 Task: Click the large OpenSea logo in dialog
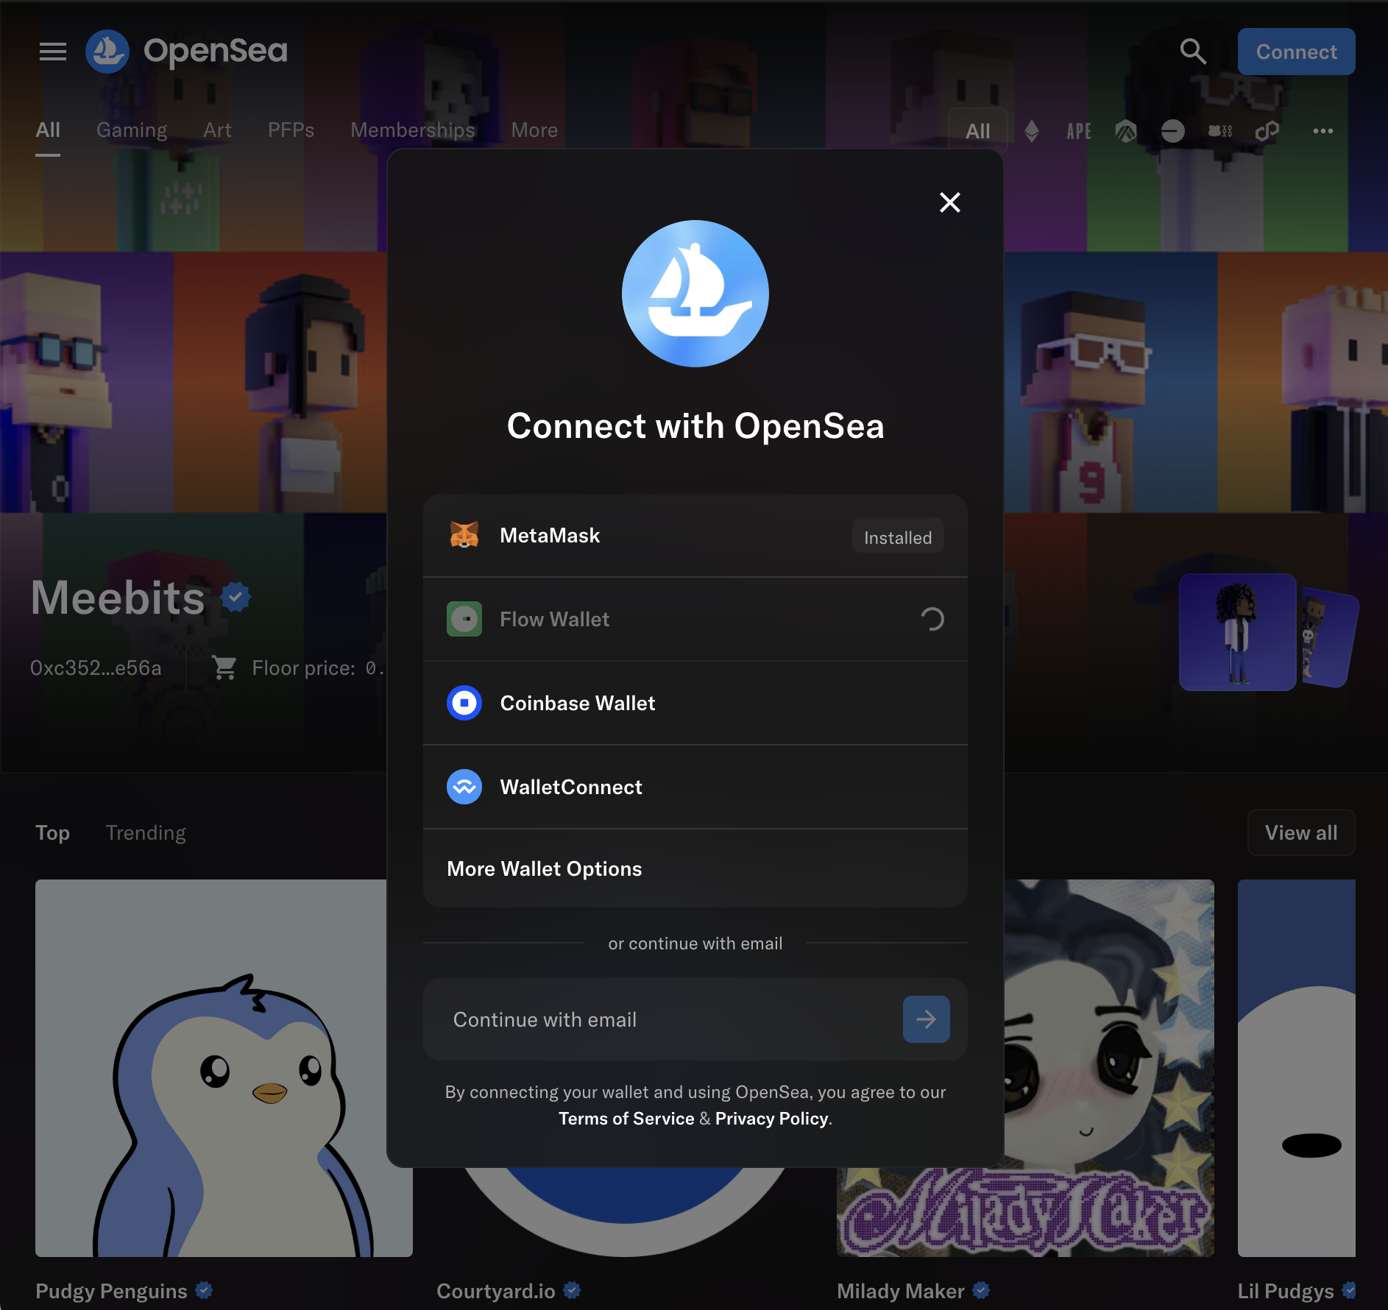click(695, 294)
